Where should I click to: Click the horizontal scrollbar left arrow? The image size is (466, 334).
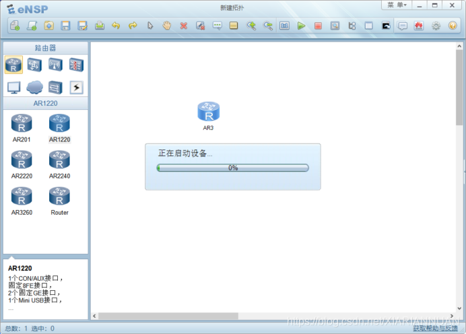94,316
